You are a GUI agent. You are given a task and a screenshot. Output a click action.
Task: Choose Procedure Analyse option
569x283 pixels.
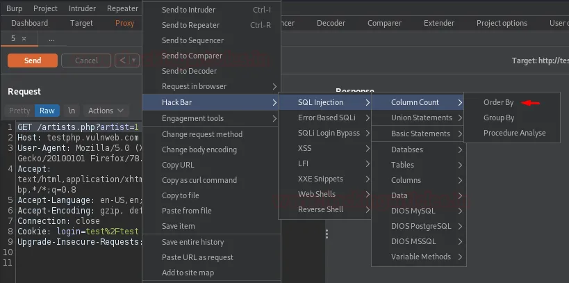click(514, 133)
